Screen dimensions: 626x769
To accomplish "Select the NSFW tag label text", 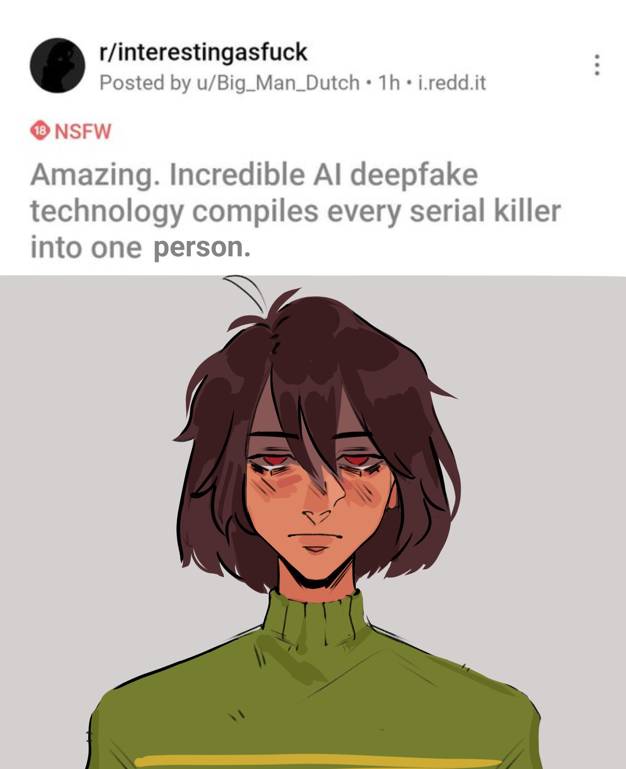I will coord(83,131).
